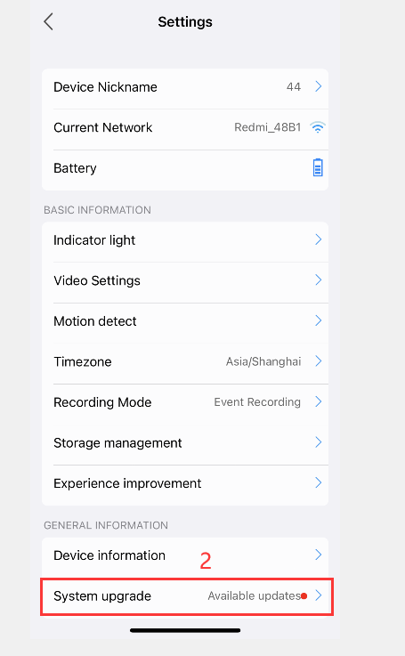Tap the Asia/Shanghai timezone value
The height and width of the screenshot is (656, 405).
tap(263, 361)
